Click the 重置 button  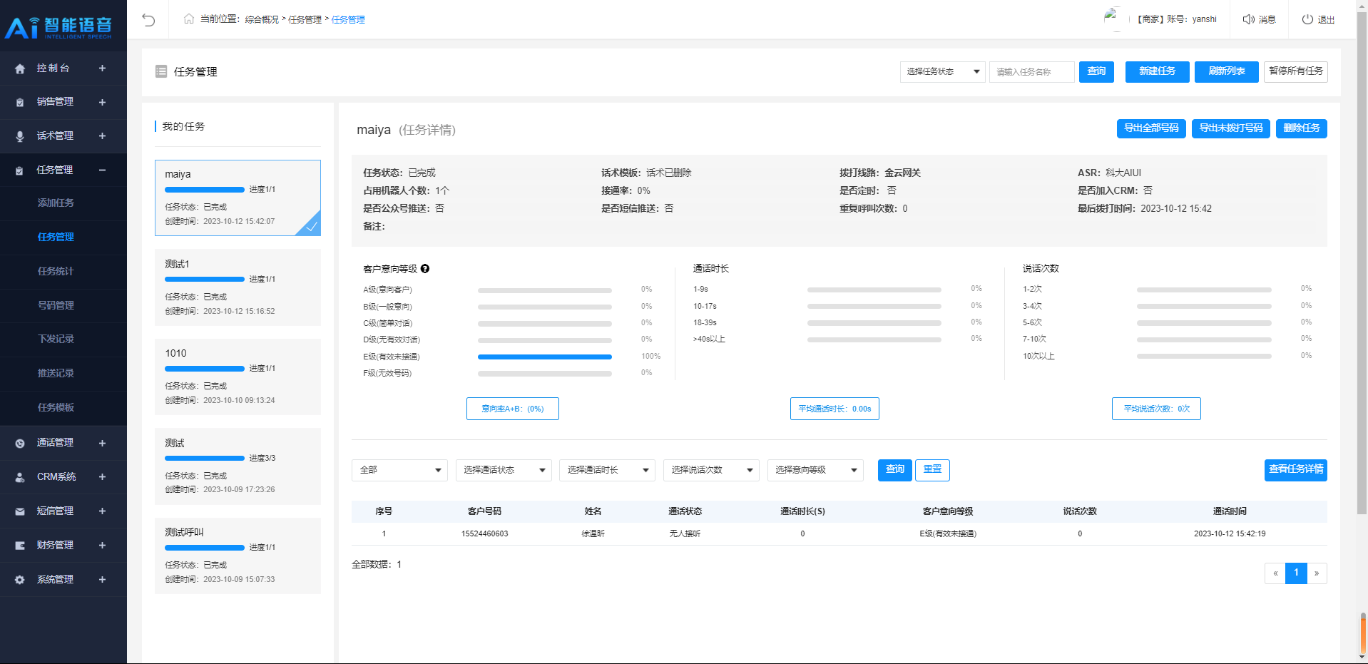[x=932, y=470]
